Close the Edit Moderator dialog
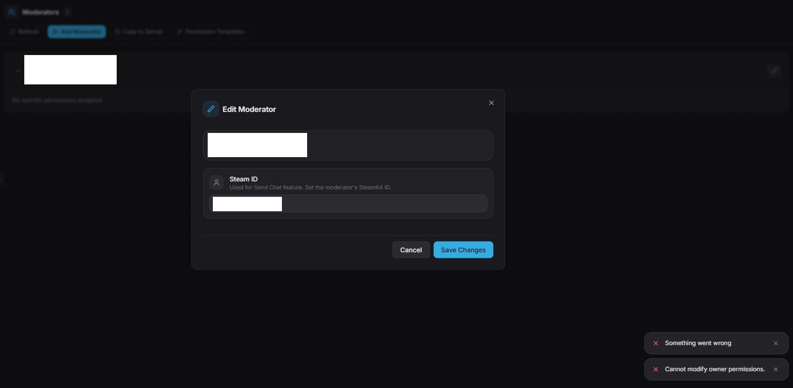This screenshot has height=388, width=793. click(x=491, y=103)
